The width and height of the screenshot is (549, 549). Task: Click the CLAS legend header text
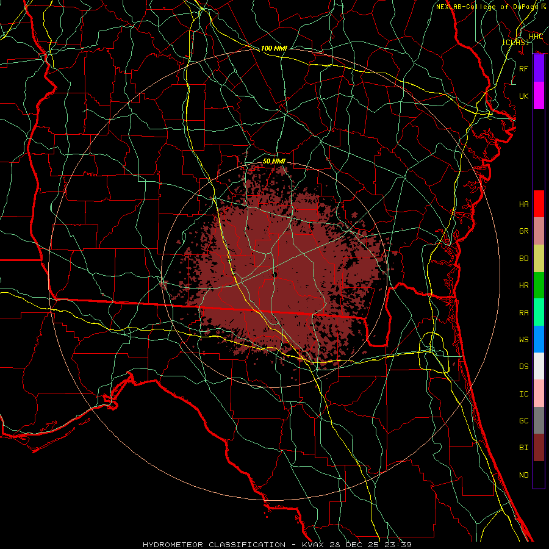[x=515, y=42]
